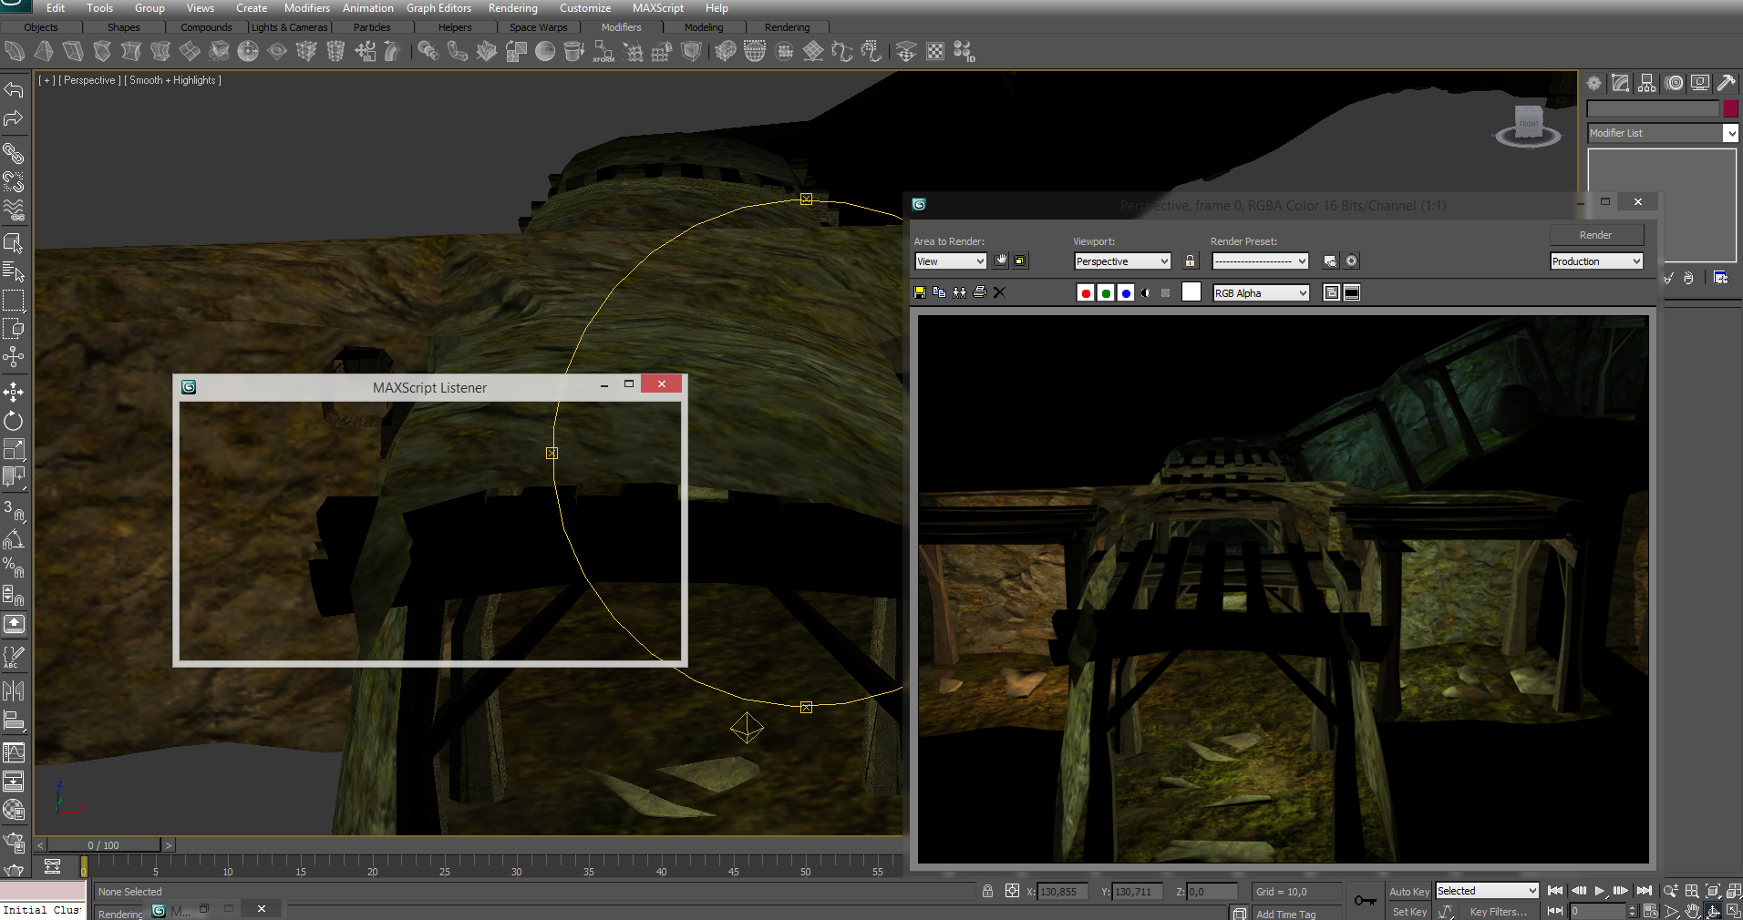Click the Key Filters button
Viewport: 1743px width, 920px height.
(1498, 912)
